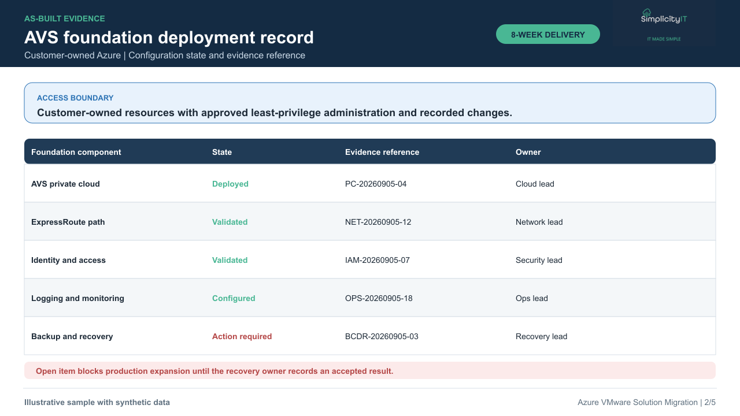Click the 8-WEEK DELIVERY badge
740x416 pixels.
[x=548, y=34]
